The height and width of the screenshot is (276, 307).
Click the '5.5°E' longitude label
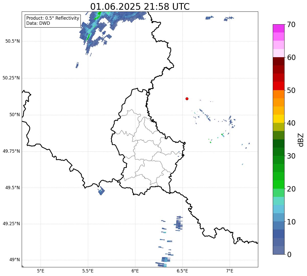[x=88, y=271]
